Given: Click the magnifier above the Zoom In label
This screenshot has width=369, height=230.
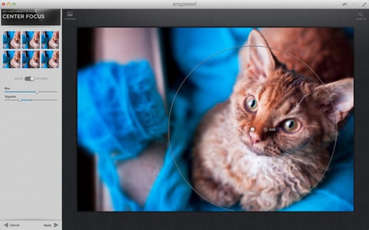Looking at the screenshot, I should (360, 14).
